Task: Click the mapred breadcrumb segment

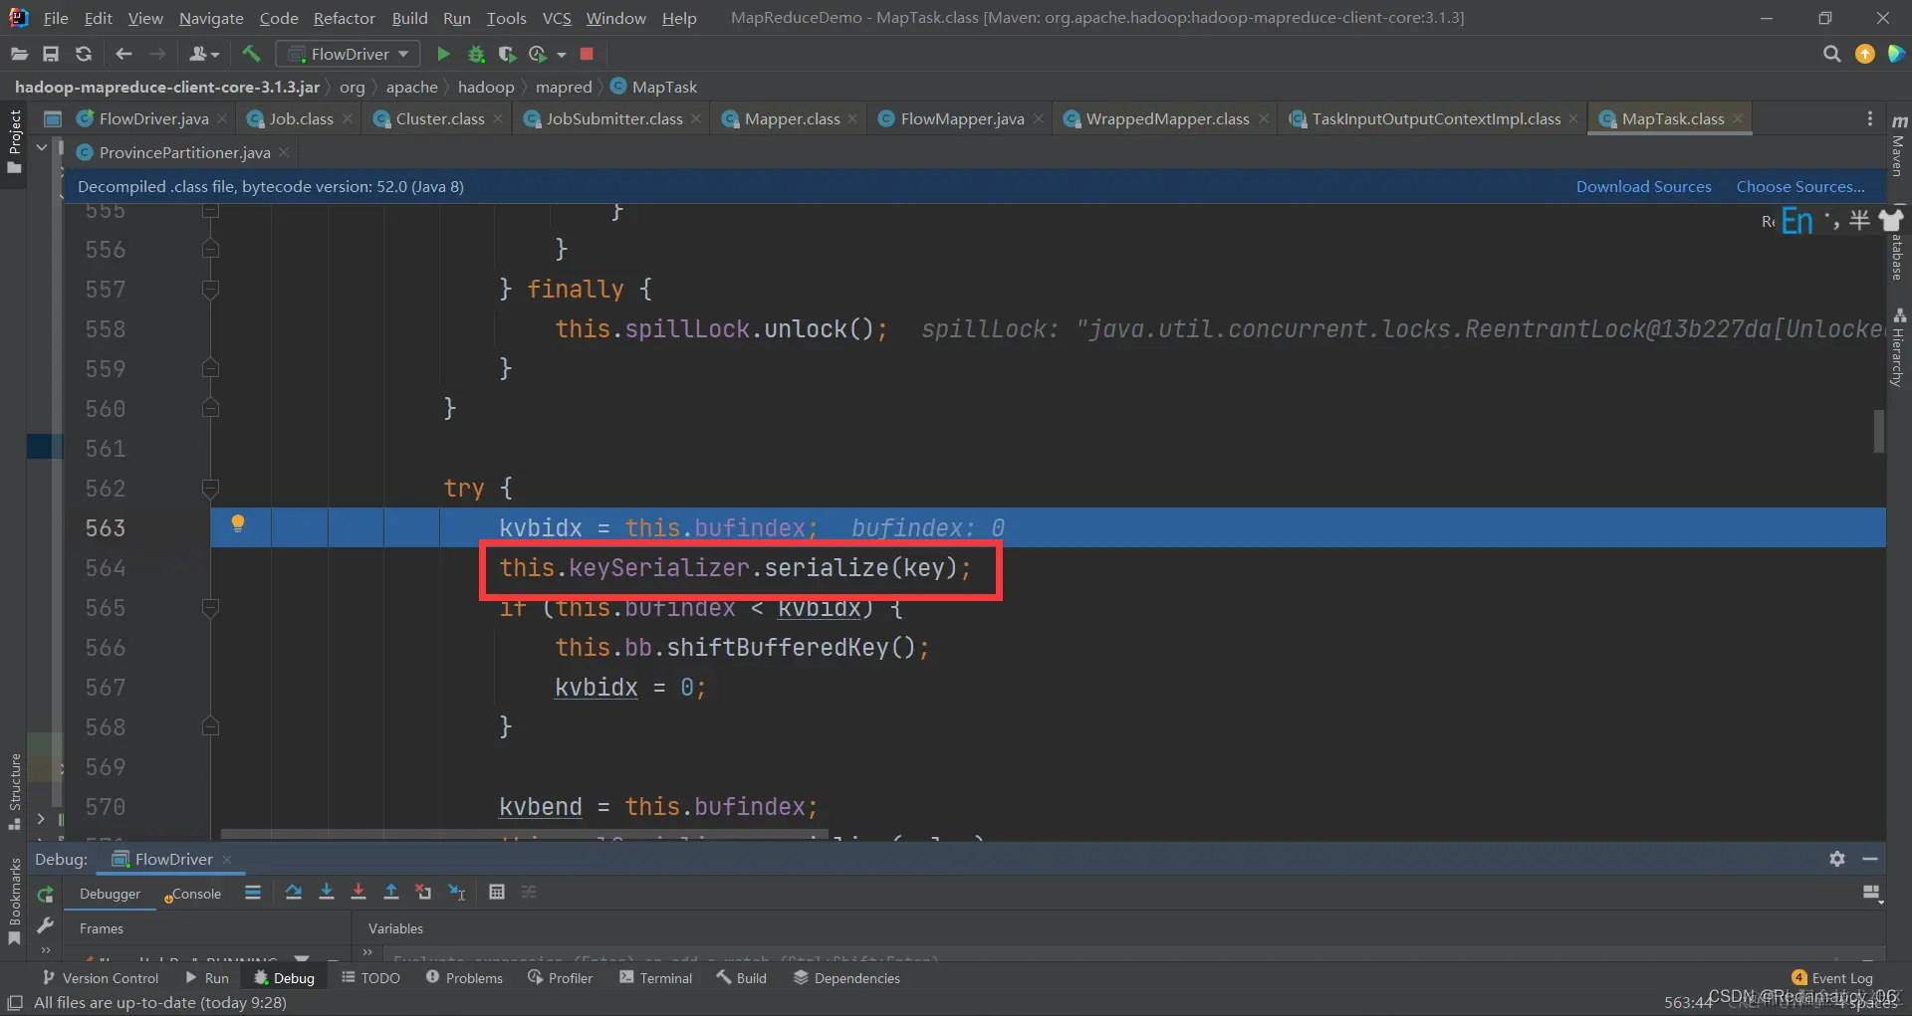Action: (564, 87)
